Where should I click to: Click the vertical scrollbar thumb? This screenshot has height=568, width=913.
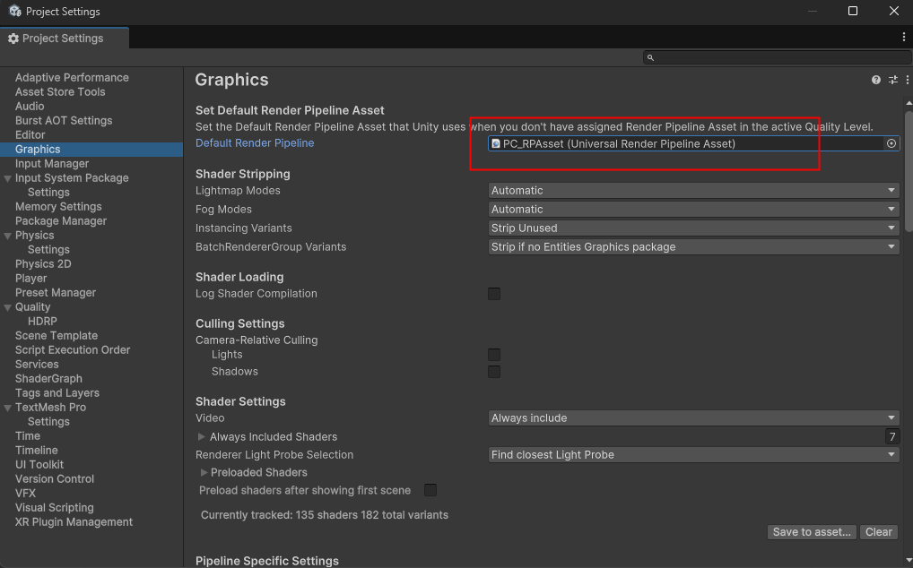tap(909, 172)
